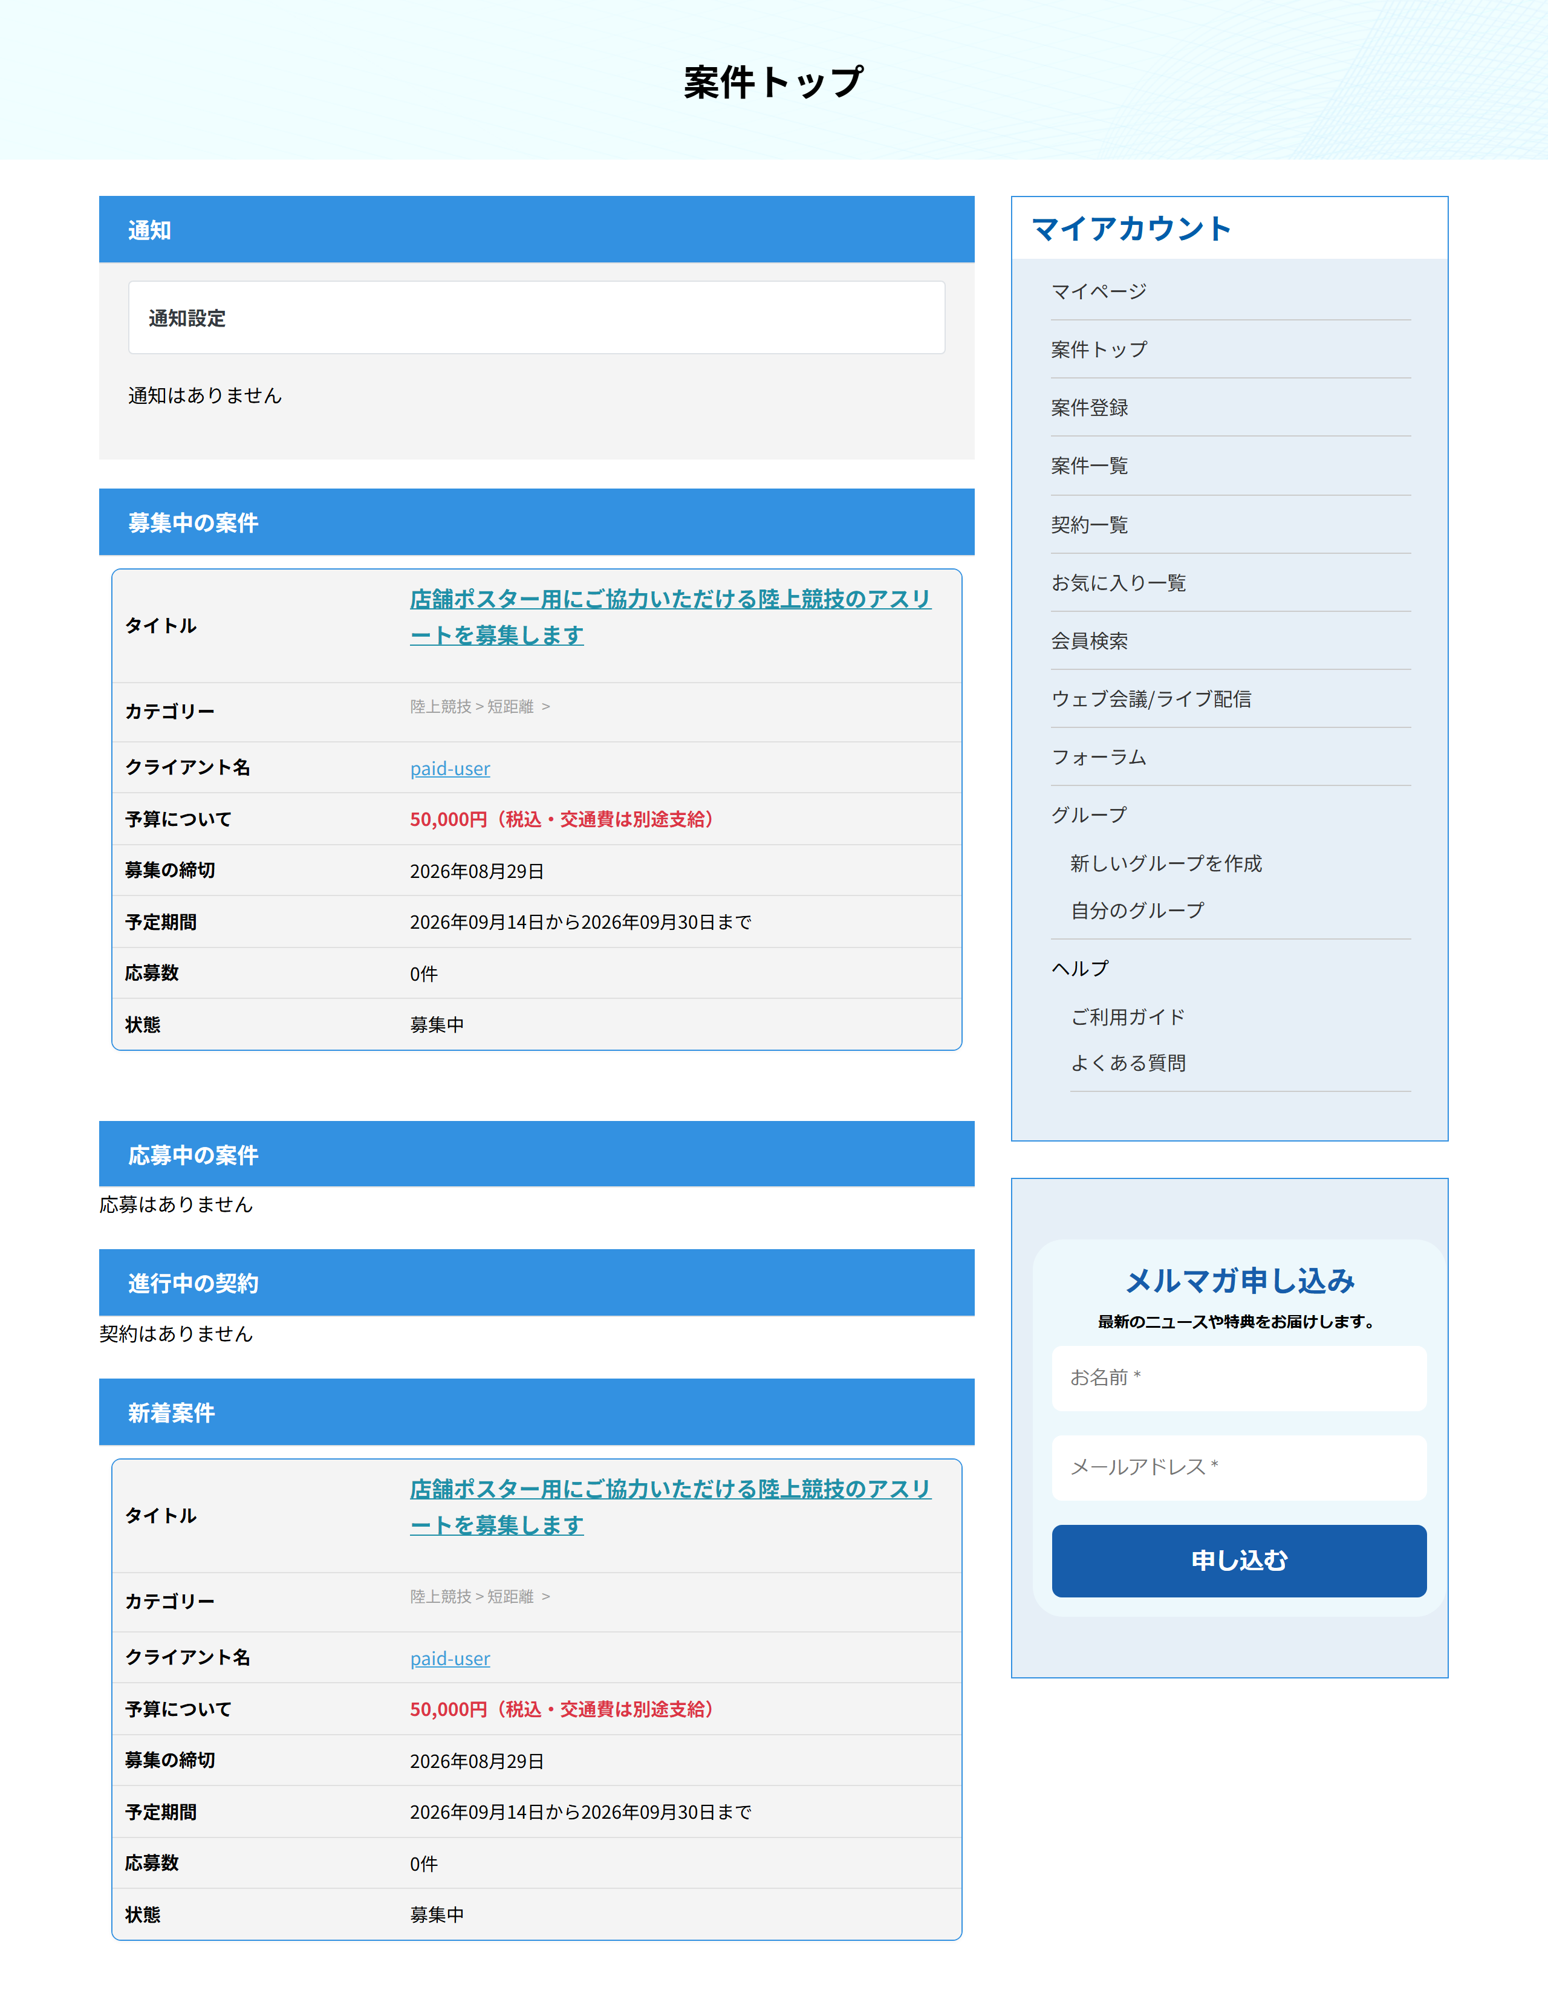This screenshot has width=1548, height=2011.
Task: Open ご利用ガイド help link
Action: click(1127, 1016)
